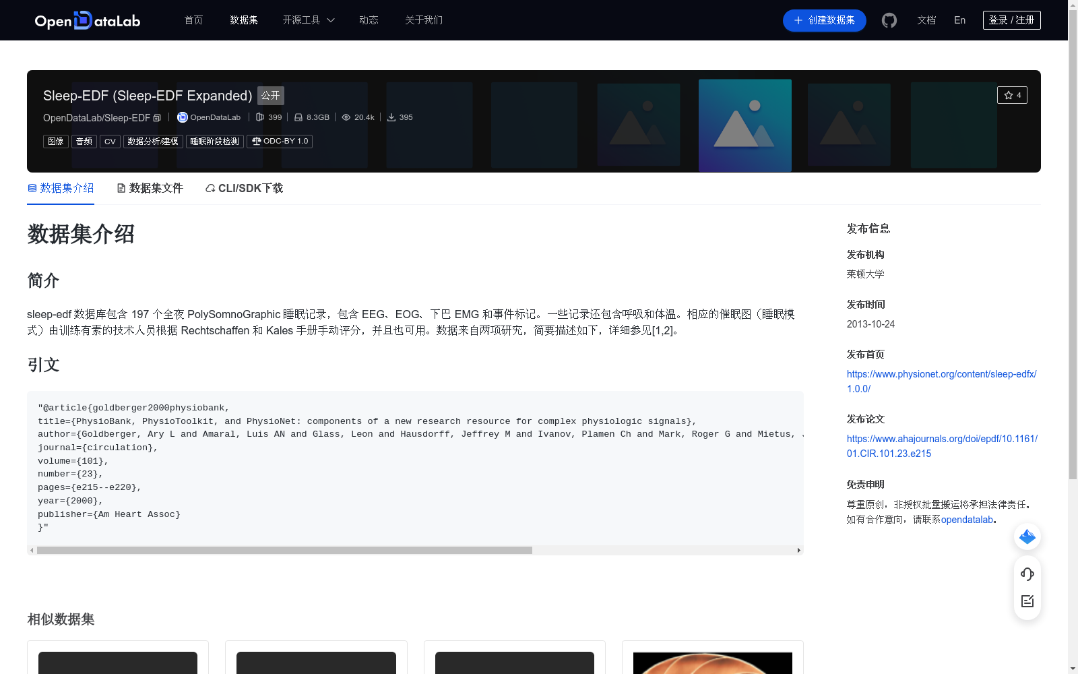Switch language to En
1078x674 pixels.
point(959,20)
